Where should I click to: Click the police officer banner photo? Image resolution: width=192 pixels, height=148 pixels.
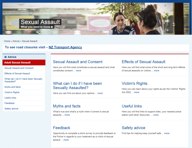[96, 18]
